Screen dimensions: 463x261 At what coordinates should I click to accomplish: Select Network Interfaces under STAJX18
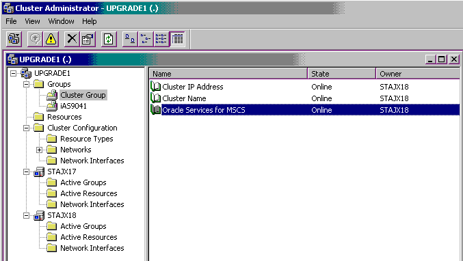click(92, 248)
